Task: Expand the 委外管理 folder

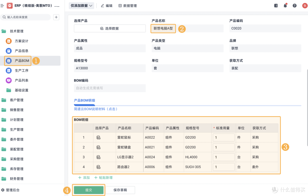Action: [x=13, y=139]
